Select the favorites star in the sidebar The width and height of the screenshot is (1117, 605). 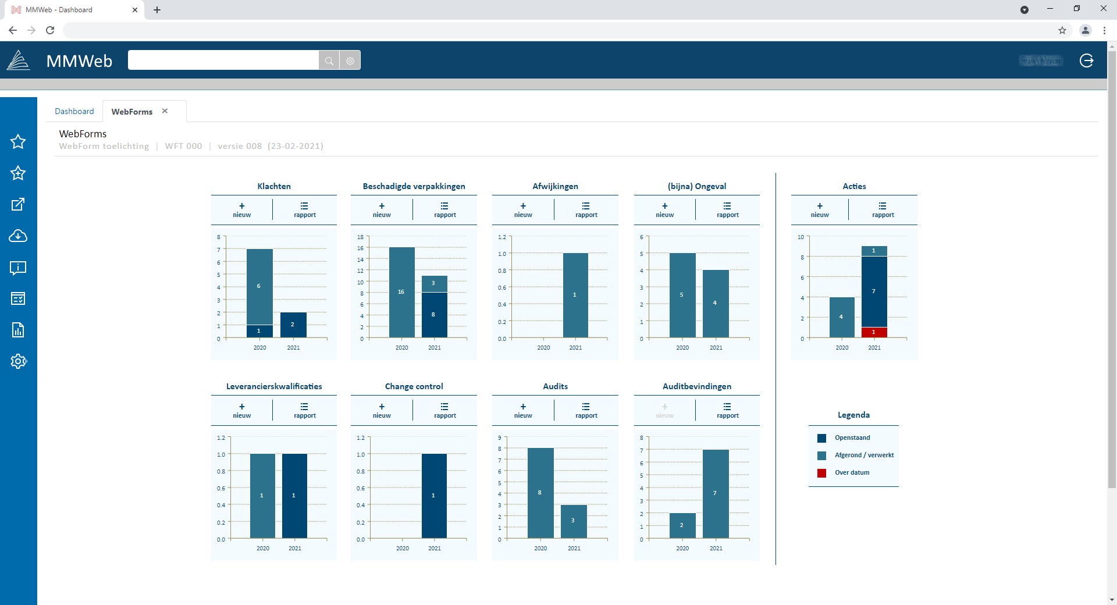tap(18, 141)
